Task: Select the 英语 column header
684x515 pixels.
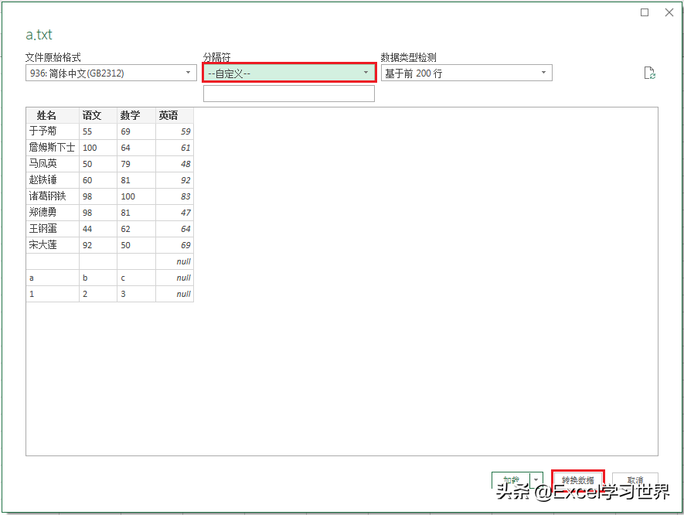Action: tap(168, 114)
